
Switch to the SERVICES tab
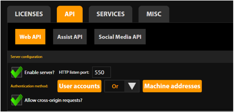[x=111, y=14]
